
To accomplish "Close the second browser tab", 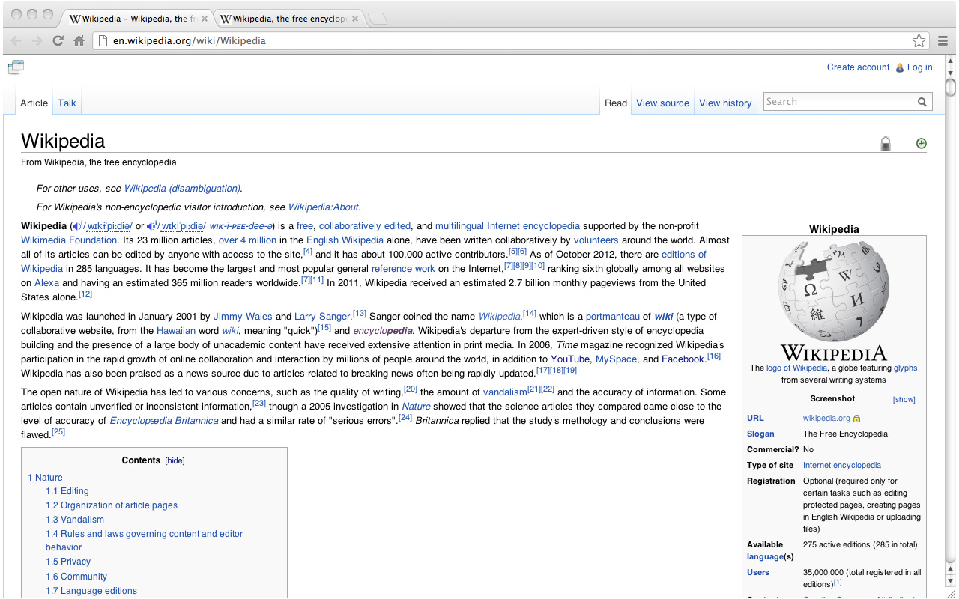I will (x=355, y=19).
